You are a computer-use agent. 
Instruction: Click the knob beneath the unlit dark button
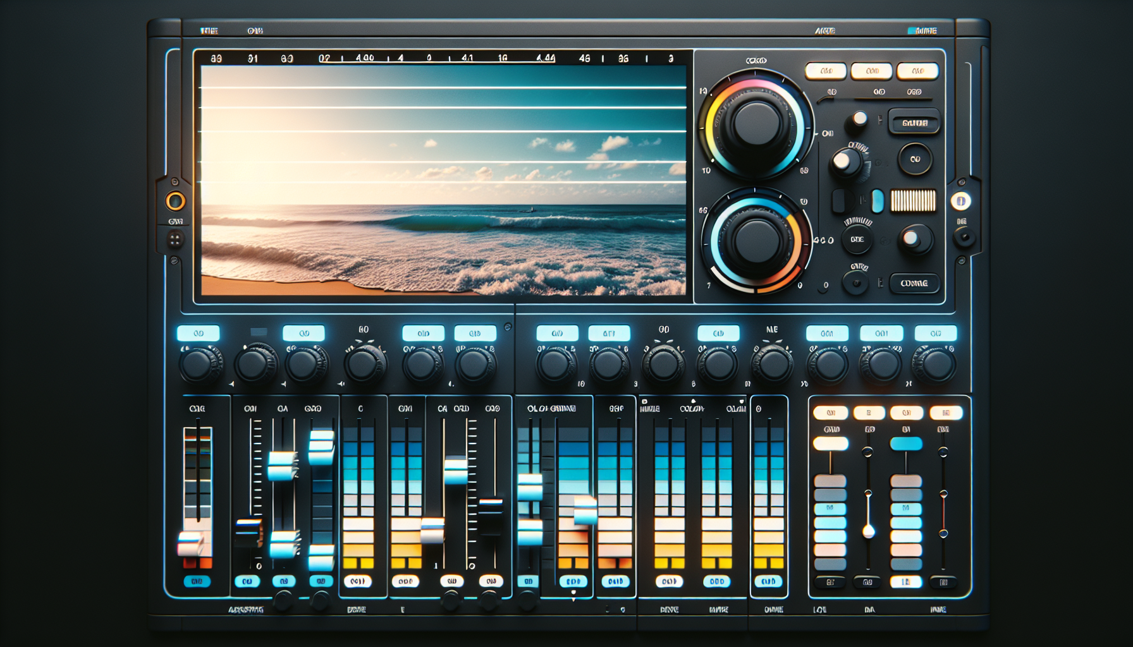(255, 365)
